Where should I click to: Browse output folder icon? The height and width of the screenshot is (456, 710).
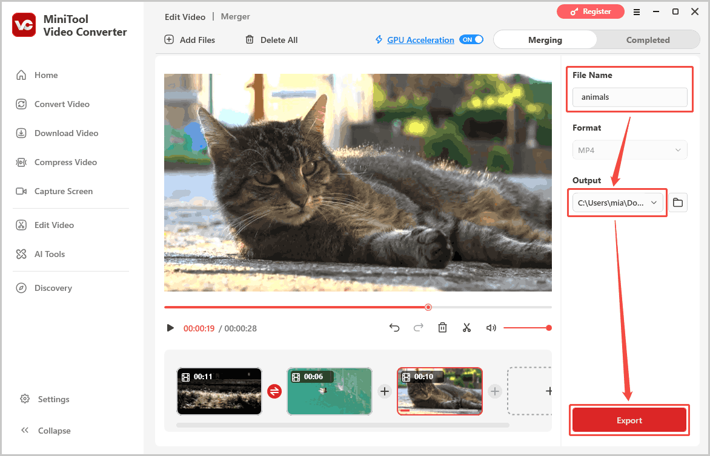tap(678, 203)
